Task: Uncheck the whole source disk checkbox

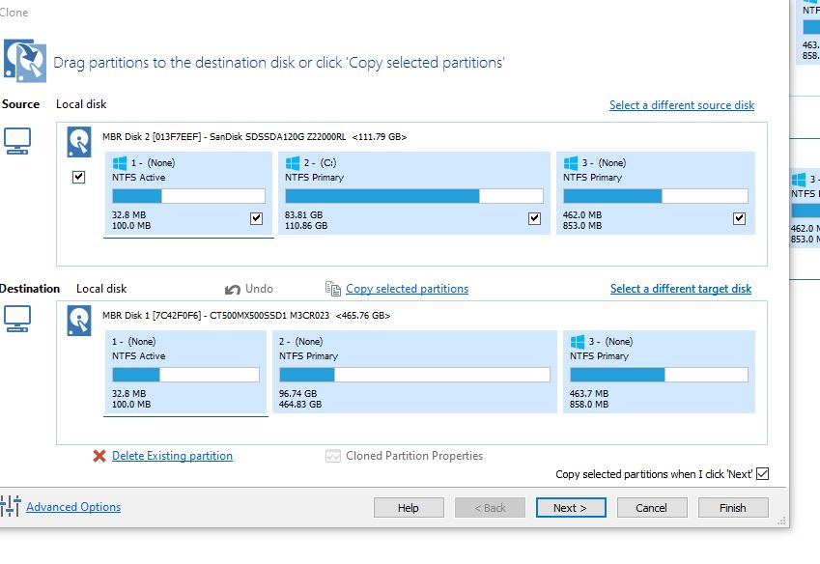Action: click(79, 178)
